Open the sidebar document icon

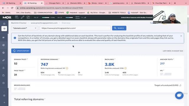point(4,75)
